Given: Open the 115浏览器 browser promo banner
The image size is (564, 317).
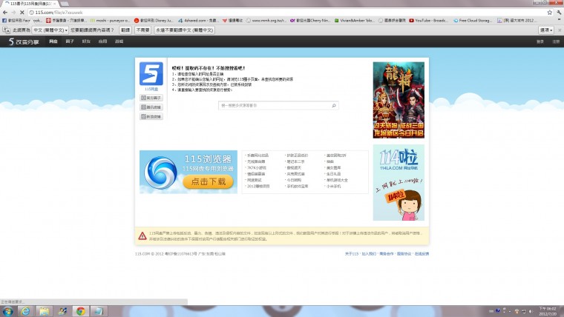Looking at the screenshot, I should 188,172.
